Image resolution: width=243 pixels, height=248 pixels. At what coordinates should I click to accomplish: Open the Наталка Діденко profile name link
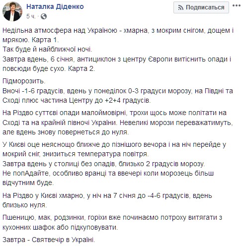(55, 6)
